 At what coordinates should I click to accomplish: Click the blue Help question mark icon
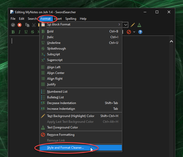click(x=140, y=32)
